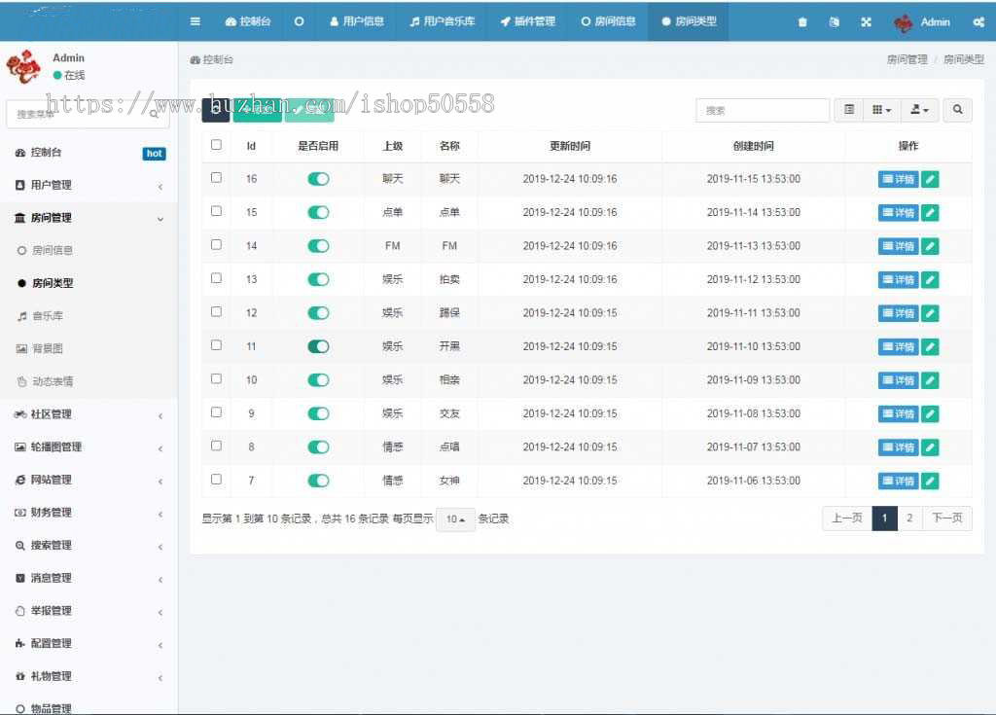Open the page size 10 dropdown
This screenshot has width=996, height=715.
click(455, 519)
